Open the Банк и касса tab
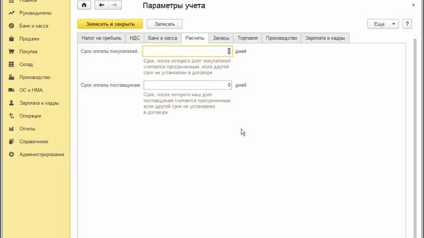424x238 pixels. coord(162,38)
